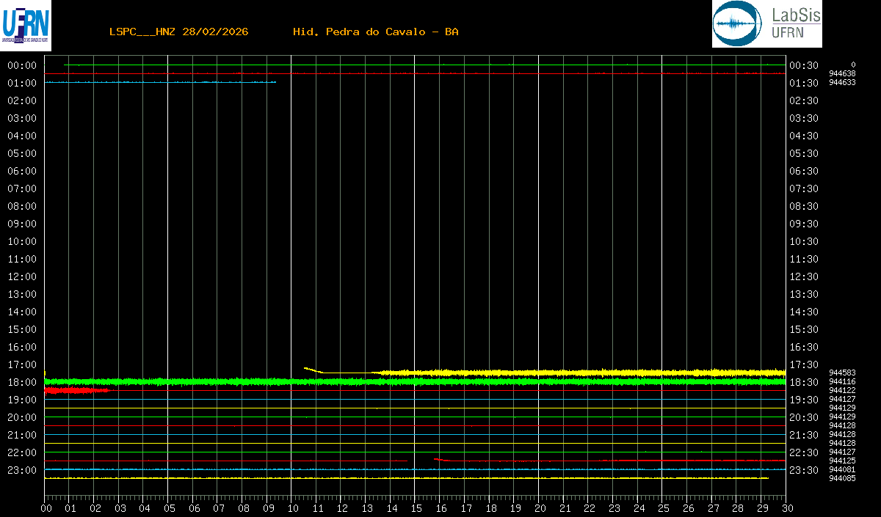Click the UFRN logo in the top-left corner
Viewport: 881px width, 517px height.
coord(26,25)
